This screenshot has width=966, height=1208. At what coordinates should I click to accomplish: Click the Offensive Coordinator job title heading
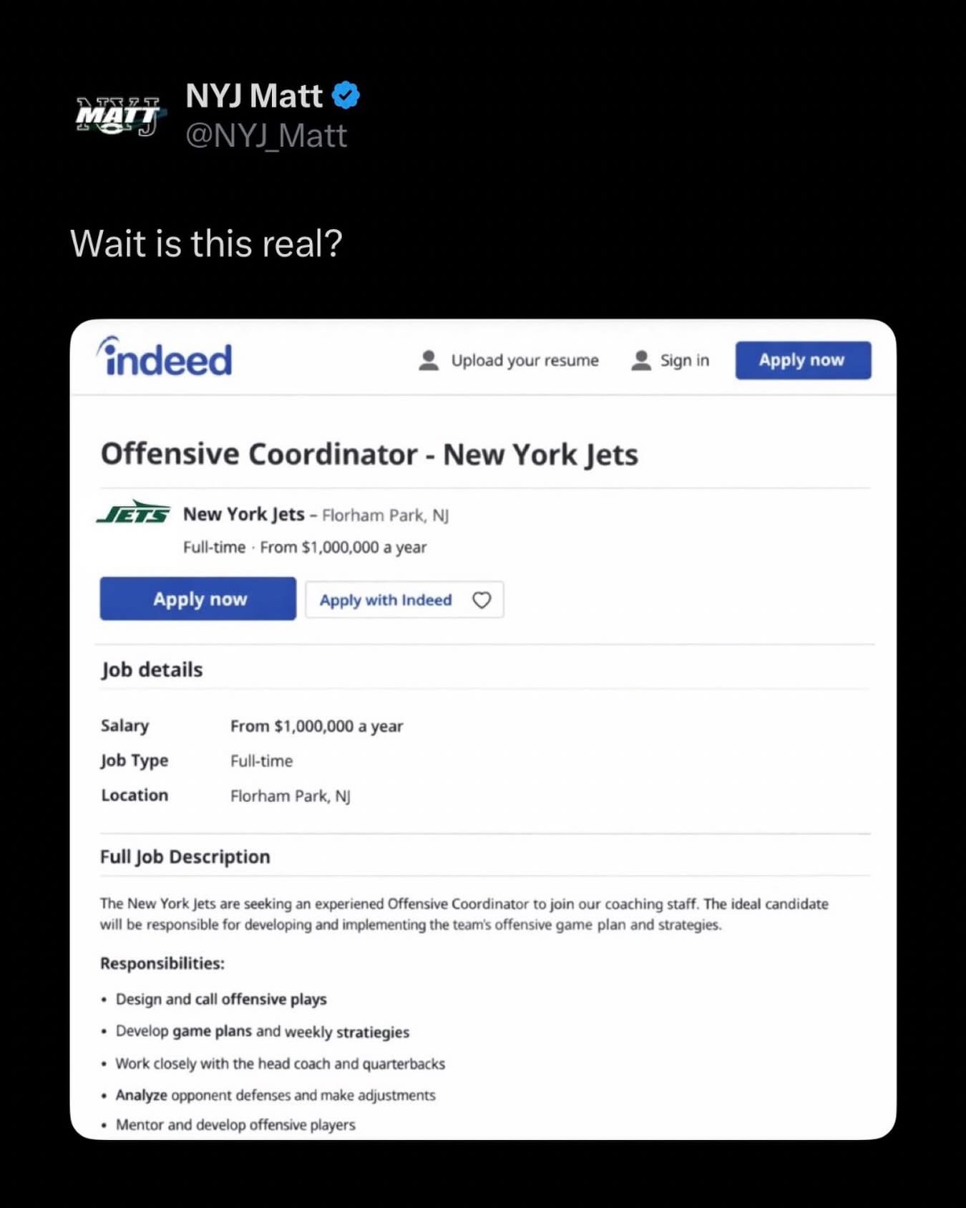pyautogui.click(x=369, y=454)
